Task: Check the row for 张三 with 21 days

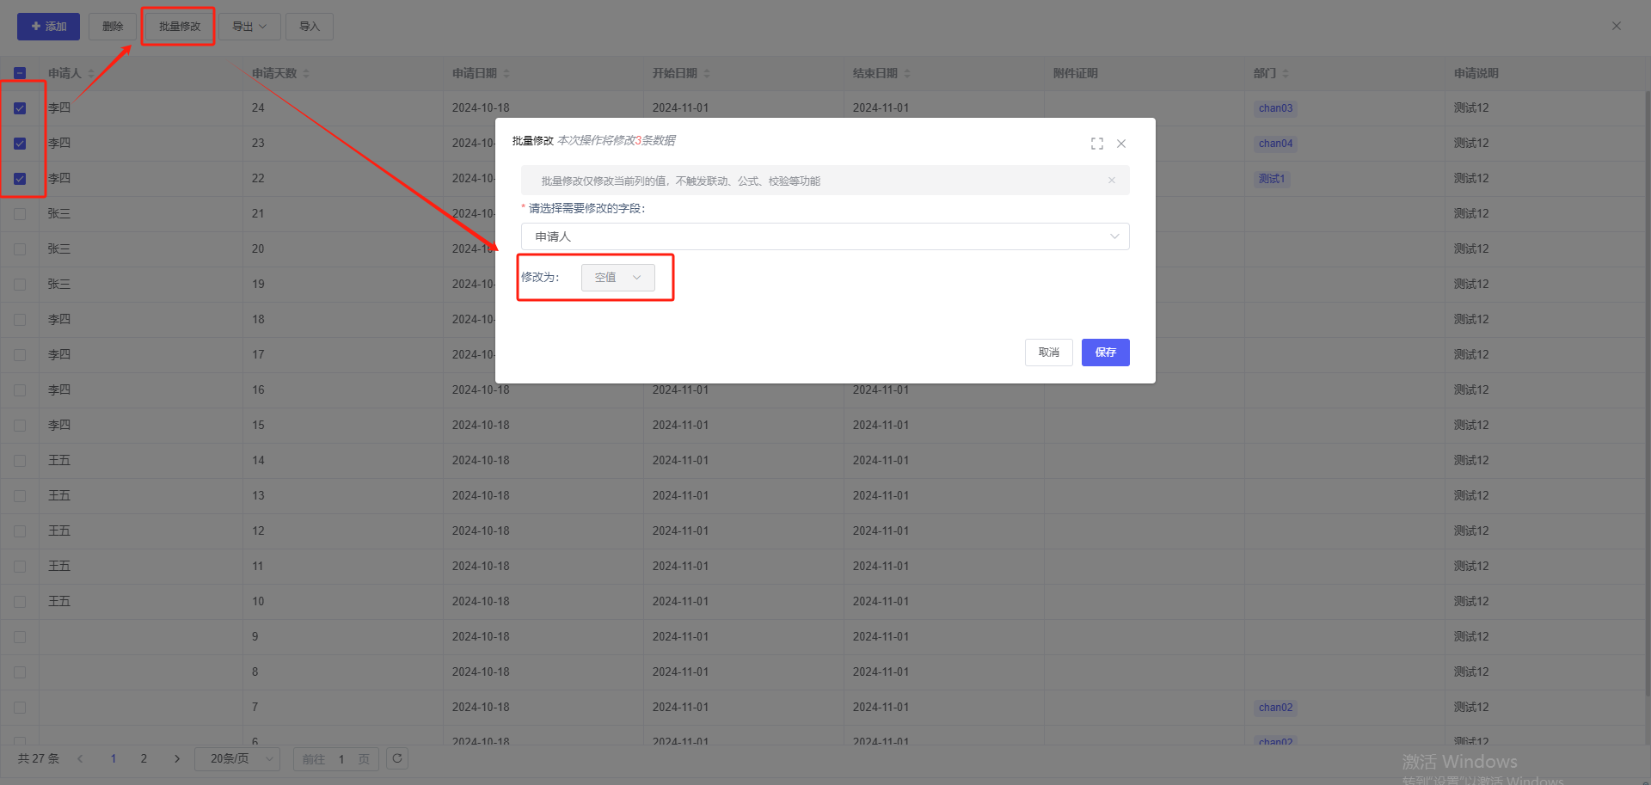Action: pyautogui.click(x=20, y=214)
